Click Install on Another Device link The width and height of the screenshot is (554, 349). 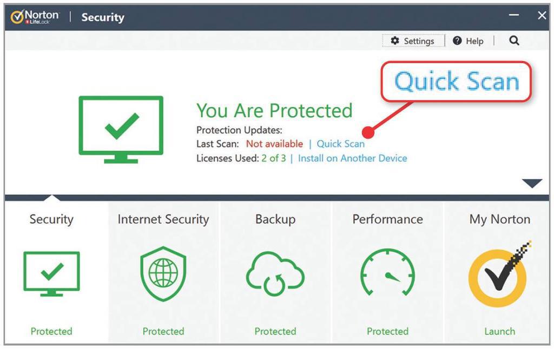click(352, 158)
